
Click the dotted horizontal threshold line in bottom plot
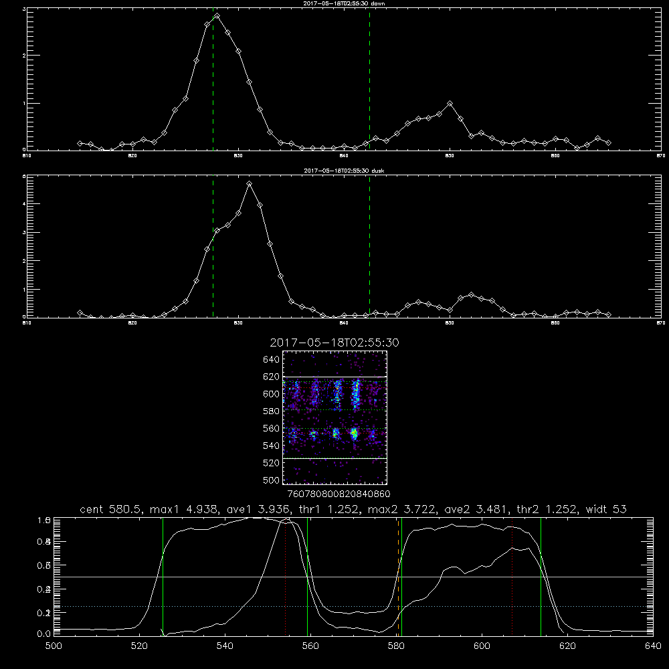coord(353,606)
